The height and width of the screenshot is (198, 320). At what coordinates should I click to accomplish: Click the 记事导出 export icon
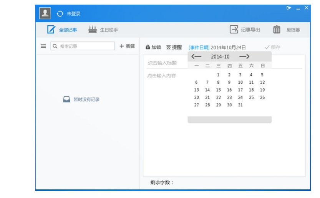click(234, 30)
